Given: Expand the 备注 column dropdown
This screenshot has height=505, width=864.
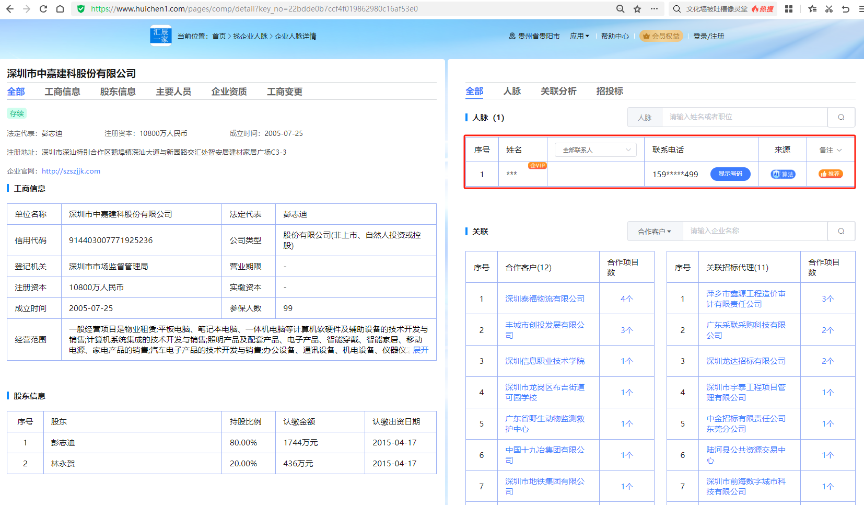Looking at the screenshot, I should tap(831, 150).
